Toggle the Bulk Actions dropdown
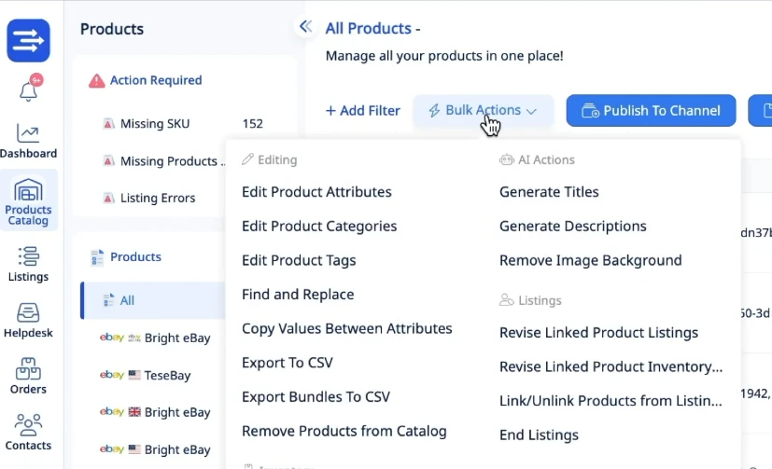This screenshot has height=469, width=772. point(483,110)
